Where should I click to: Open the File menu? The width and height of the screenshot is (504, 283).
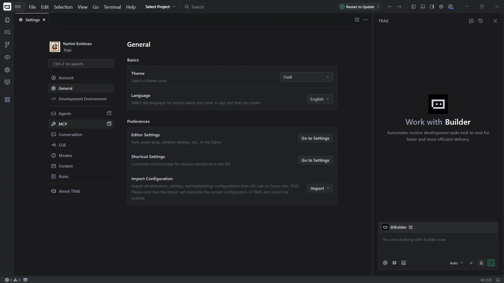(32, 7)
